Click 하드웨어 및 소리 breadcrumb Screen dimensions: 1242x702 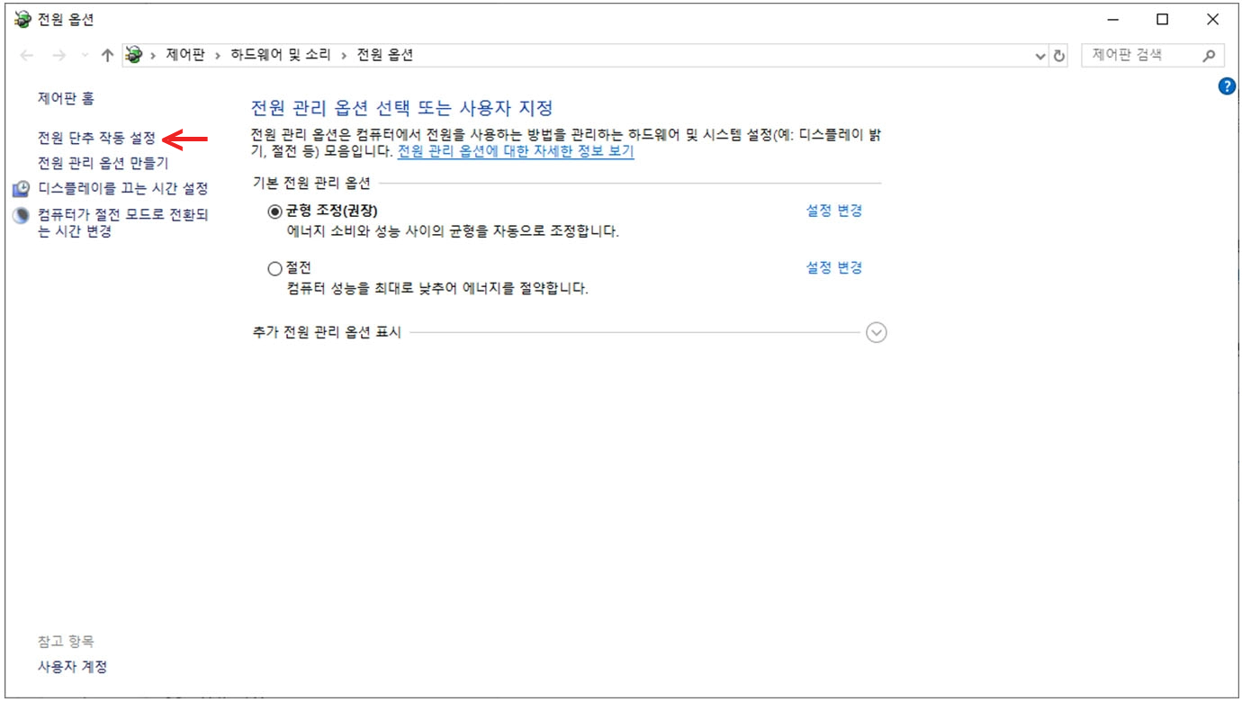[281, 55]
